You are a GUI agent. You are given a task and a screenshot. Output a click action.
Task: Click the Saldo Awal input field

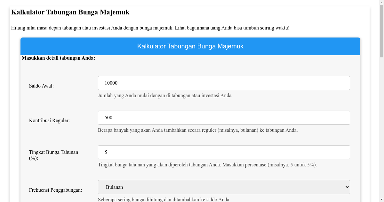click(x=223, y=83)
